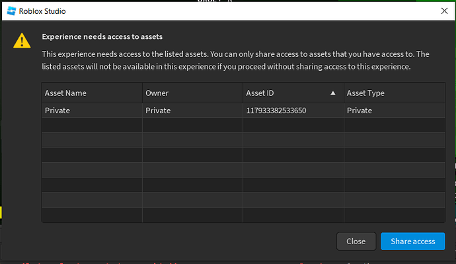Select the Private entry under Owner
This screenshot has width=456, height=264.
pyautogui.click(x=158, y=110)
